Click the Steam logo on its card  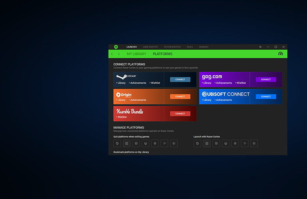[x=127, y=77]
